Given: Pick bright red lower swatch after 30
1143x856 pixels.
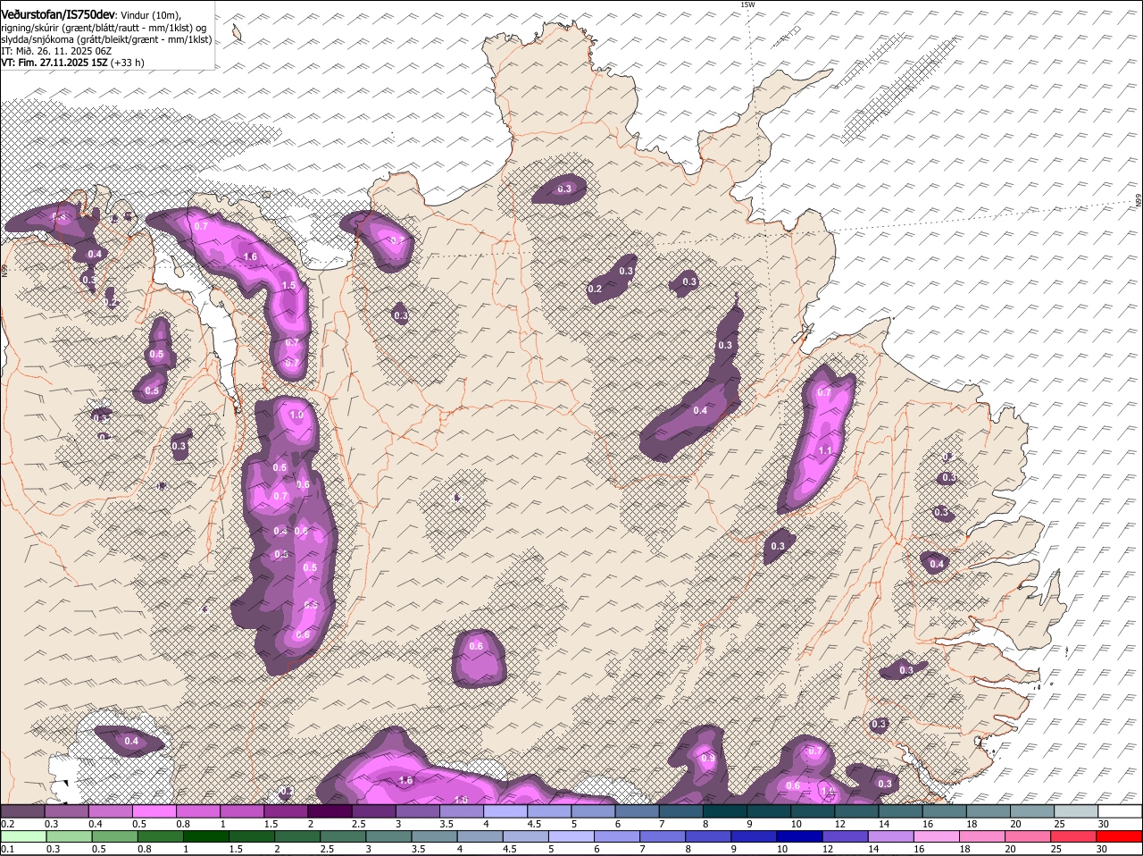Looking at the screenshot, I should pos(1121,836).
